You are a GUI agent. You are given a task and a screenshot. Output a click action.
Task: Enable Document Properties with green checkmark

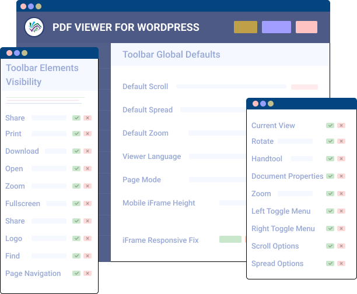pyautogui.click(x=330, y=176)
